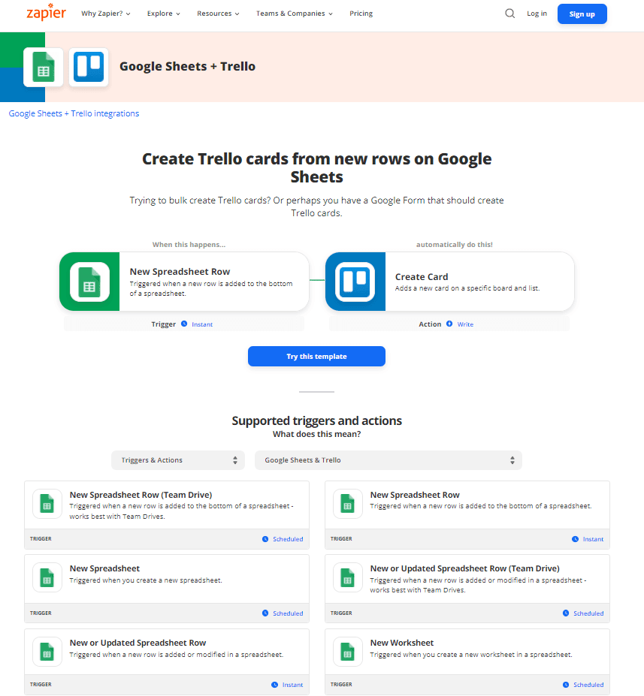Select the Create Card action card

pyautogui.click(x=450, y=282)
